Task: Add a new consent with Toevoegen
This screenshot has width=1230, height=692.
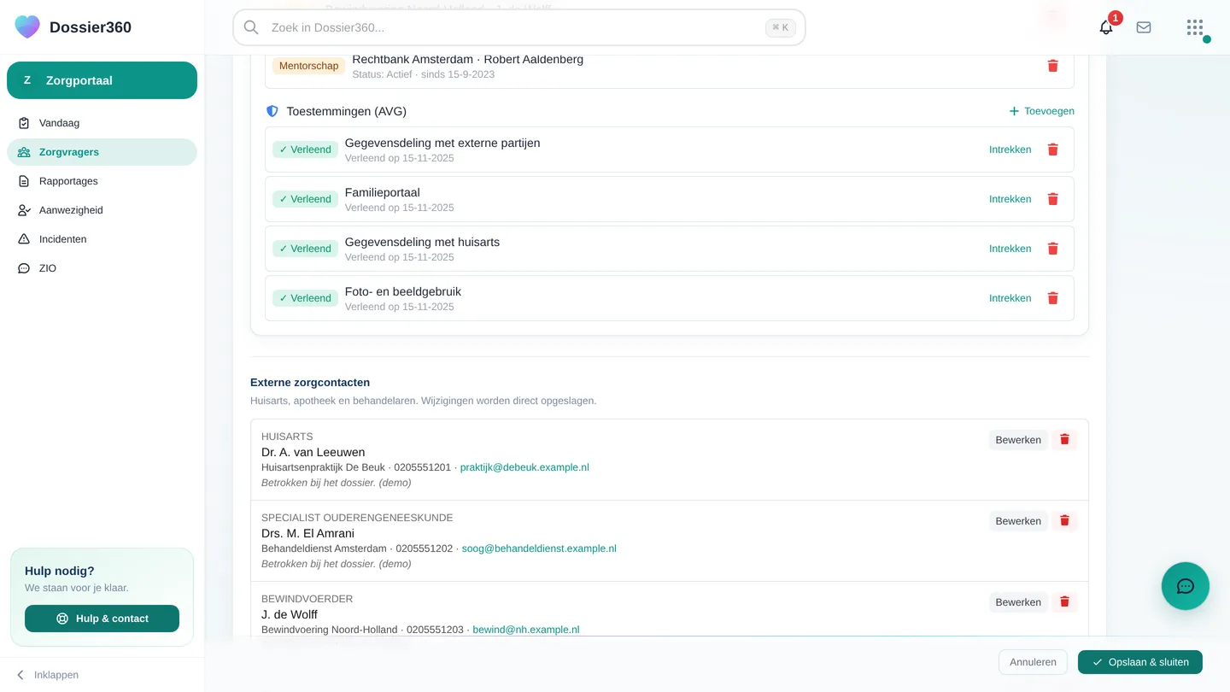Action: tap(1041, 111)
